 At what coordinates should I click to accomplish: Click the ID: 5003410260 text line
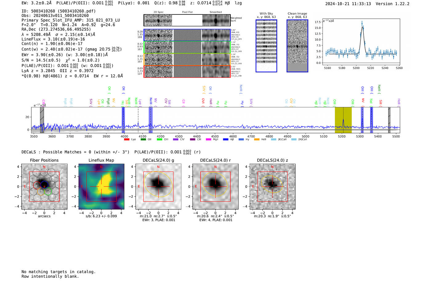tap(58, 11)
